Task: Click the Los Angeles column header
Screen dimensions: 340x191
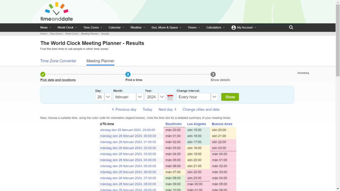Action: pos(197,124)
